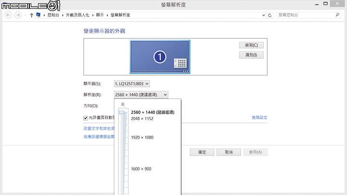
Task: Choose 1920 × 1080 resolution
Action: coord(142,138)
